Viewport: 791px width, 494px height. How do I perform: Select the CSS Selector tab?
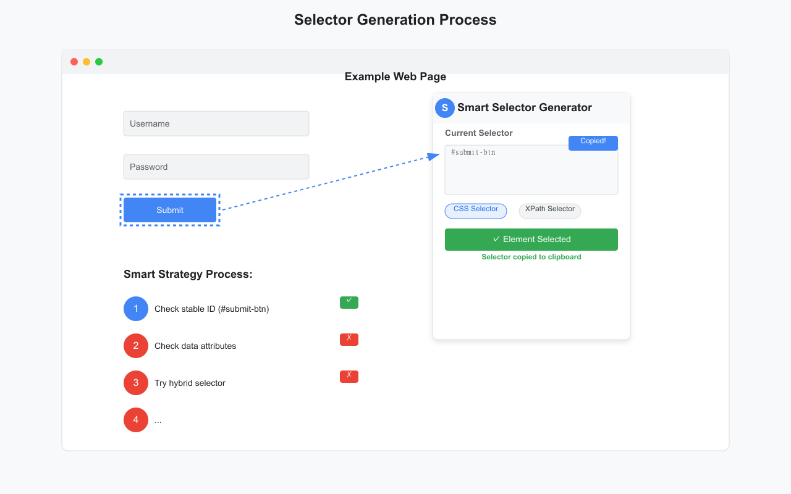pos(476,211)
